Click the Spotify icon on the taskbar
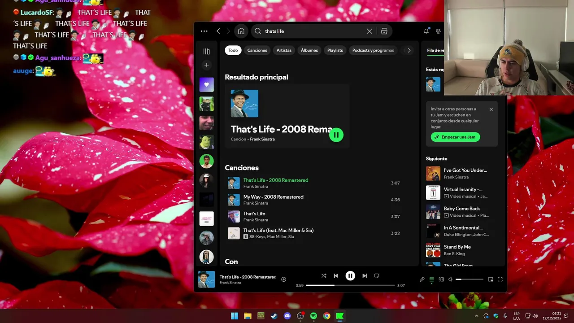The height and width of the screenshot is (323, 574). pos(313,316)
